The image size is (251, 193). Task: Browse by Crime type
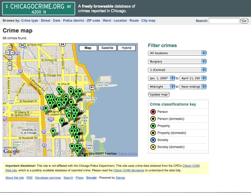[29, 21]
